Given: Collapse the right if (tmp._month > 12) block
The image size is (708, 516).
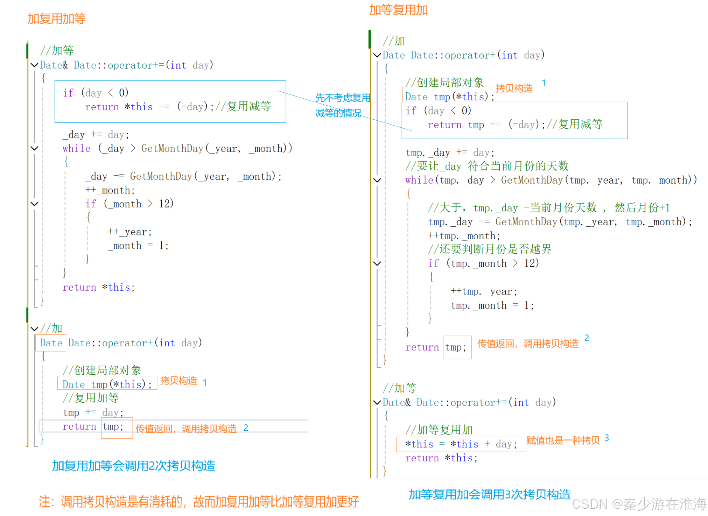Looking at the screenshot, I should 377,263.
